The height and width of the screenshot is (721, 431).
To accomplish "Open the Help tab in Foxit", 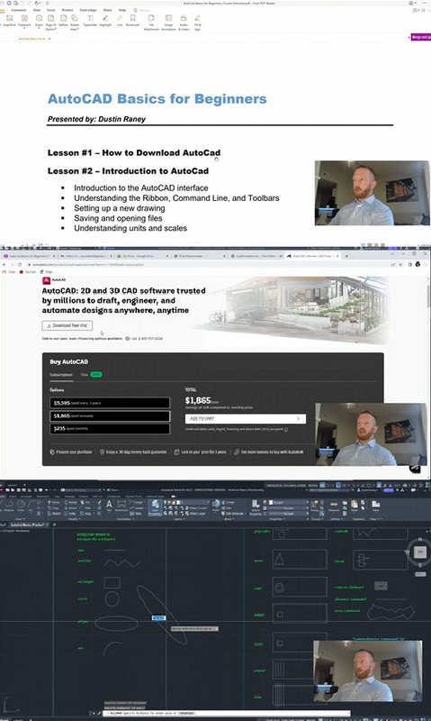I will pyautogui.click(x=122, y=10).
